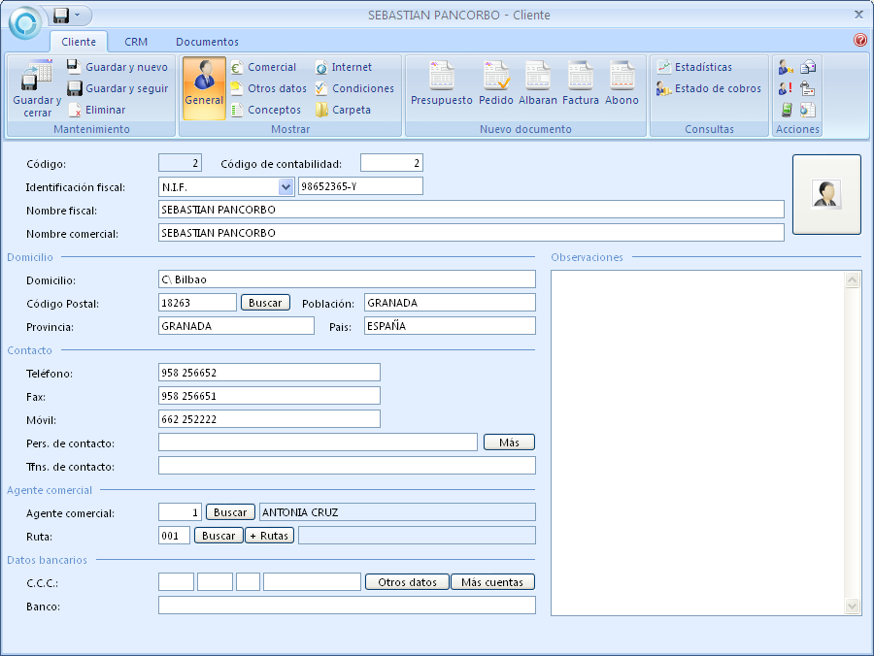The width and height of the screenshot is (874, 656).
Task: Switch to the CRM tab
Action: pyautogui.click(x=136, y=42)
